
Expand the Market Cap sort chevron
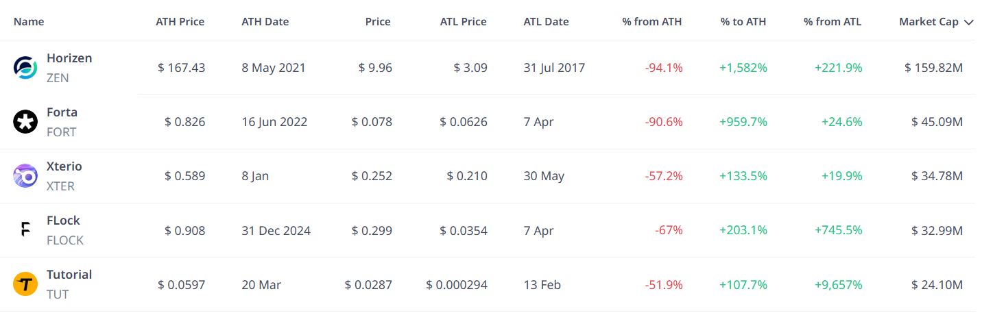(x=968, y=22)
